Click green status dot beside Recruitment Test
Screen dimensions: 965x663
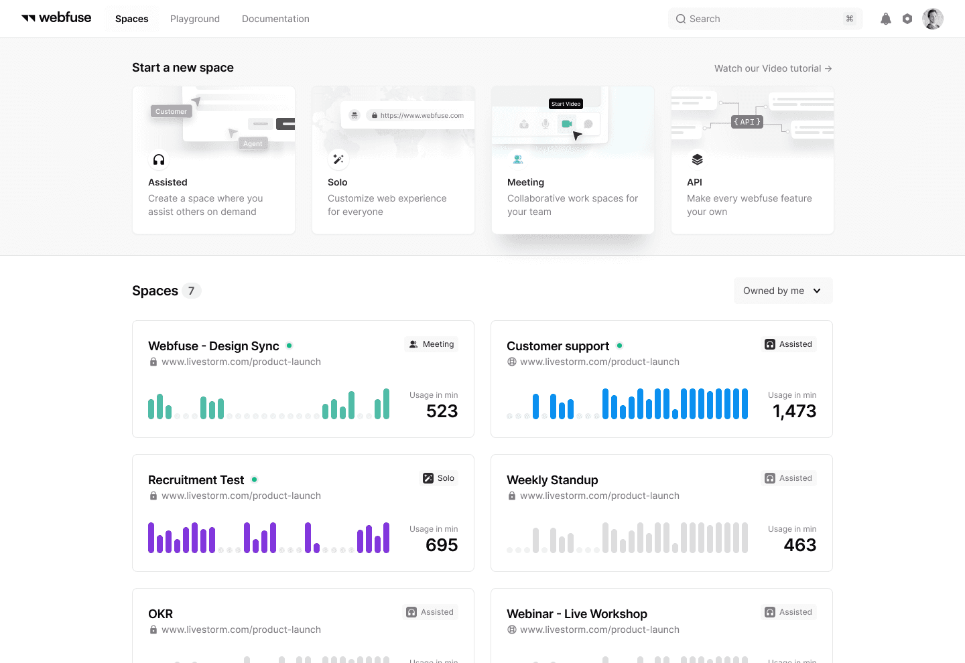coord(255,480)
